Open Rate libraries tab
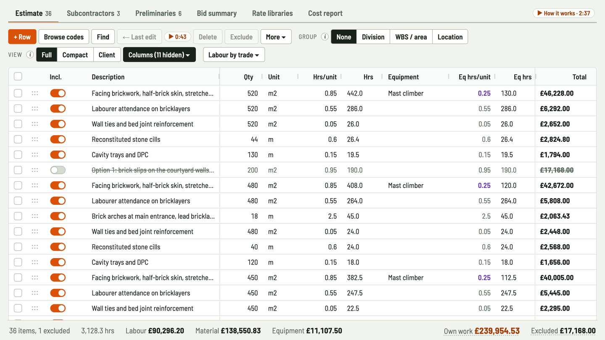 272,13
